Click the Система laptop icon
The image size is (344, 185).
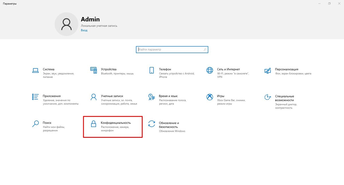(36, 70)
